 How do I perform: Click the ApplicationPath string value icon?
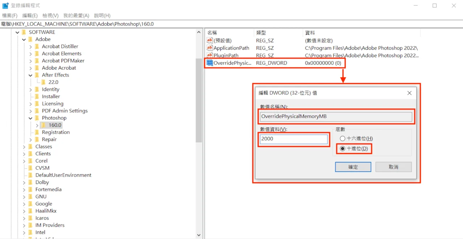(209, 48)
